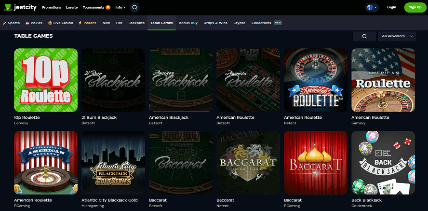Open the header search icon
The image size is (428, 211).
click(134, 7)
